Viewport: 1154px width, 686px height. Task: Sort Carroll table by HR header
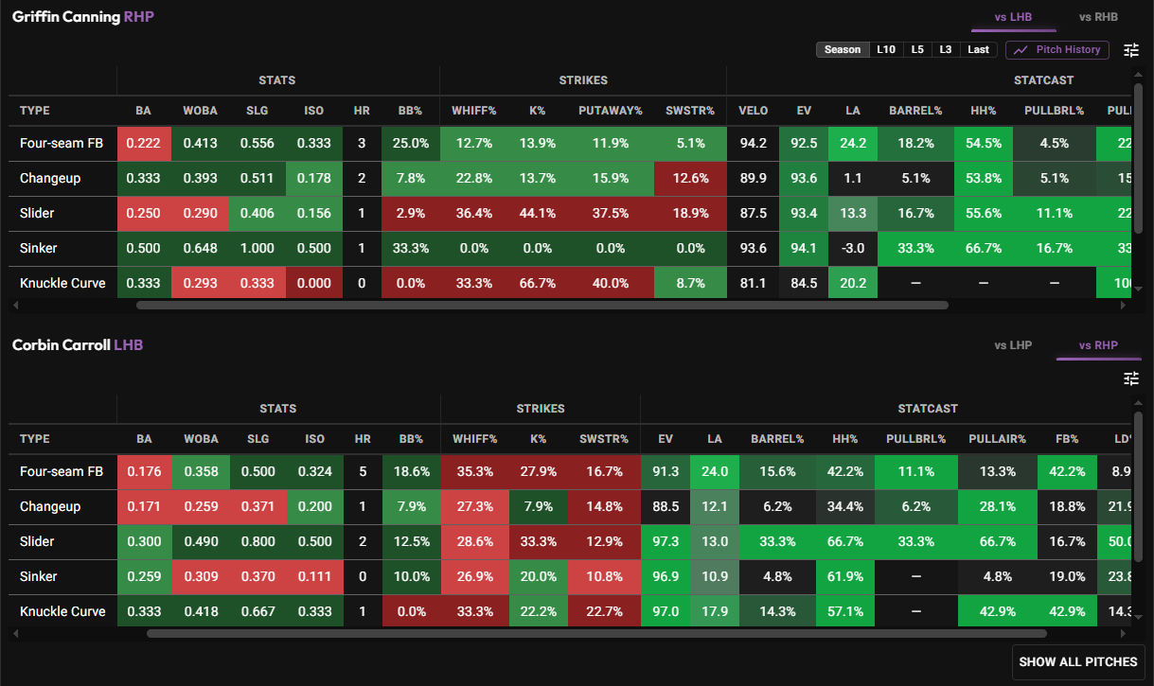pyautogui.click(x=363, y=439)
